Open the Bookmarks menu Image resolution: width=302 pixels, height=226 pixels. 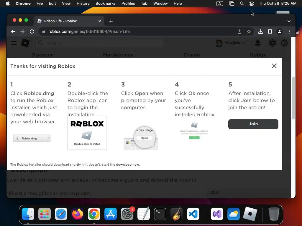[x=105, y=4]
